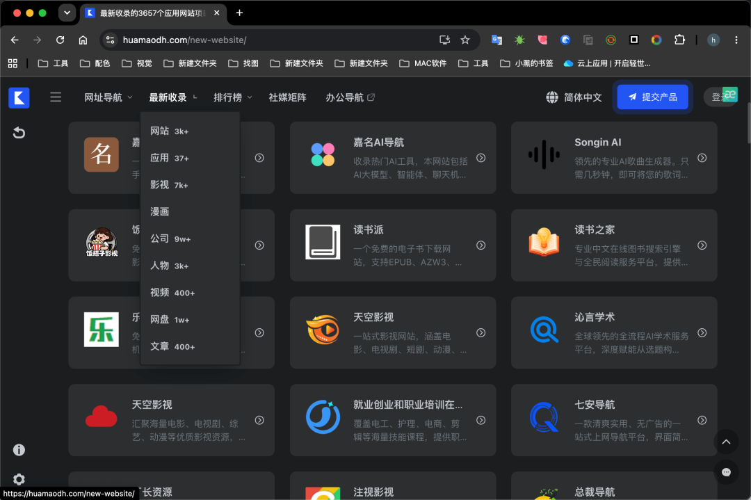The height and width of the screenshot is (500, 751).
Task: Click the arrow on Songin AI card
Action: (702, 158)
